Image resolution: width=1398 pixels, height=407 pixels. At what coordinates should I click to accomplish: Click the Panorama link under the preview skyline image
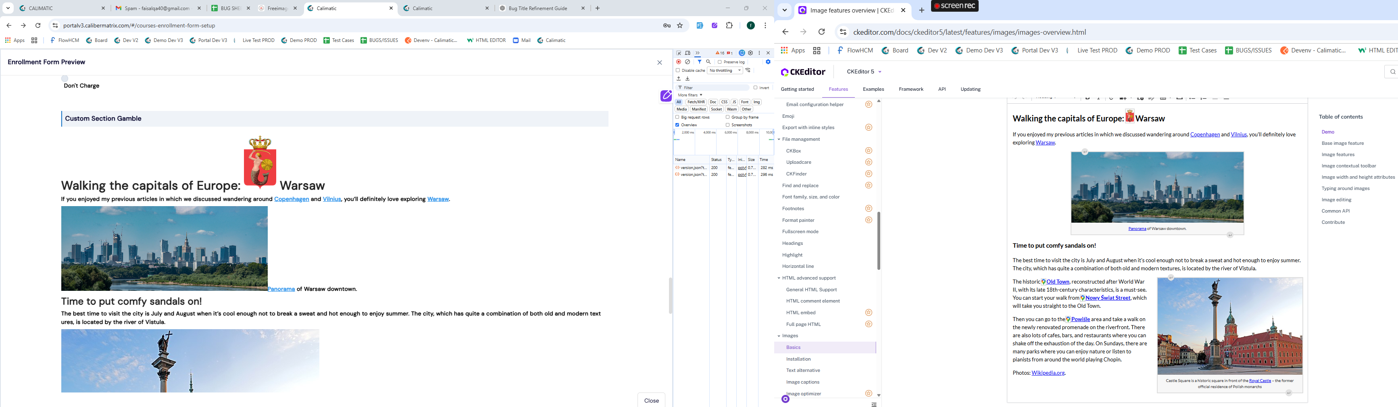point(281,289)
